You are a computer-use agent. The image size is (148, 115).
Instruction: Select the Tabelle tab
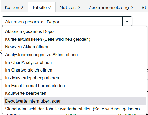pyautogui.click(x=42, y=7)
